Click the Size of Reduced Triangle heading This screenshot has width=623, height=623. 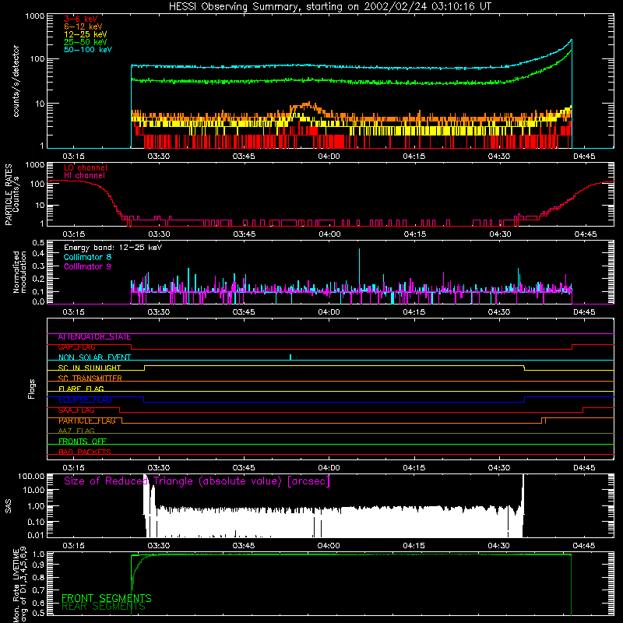click(x=197, y=481)
